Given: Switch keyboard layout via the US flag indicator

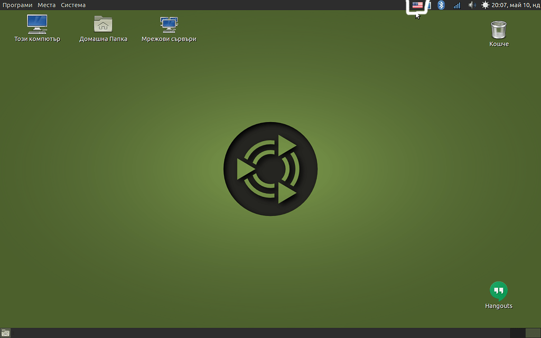Looking at the screenshot, I should coord(417,5).
